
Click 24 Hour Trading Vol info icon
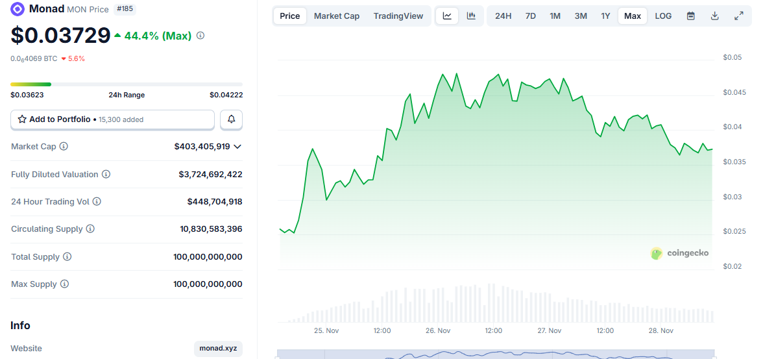click(x=97, y=201)
